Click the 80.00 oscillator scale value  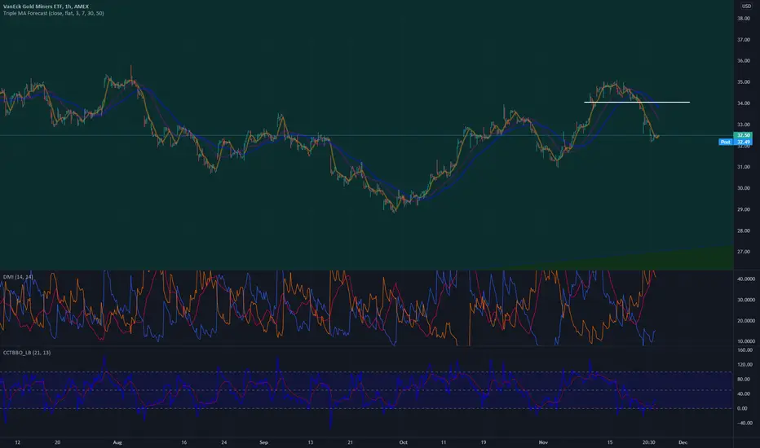744,380
